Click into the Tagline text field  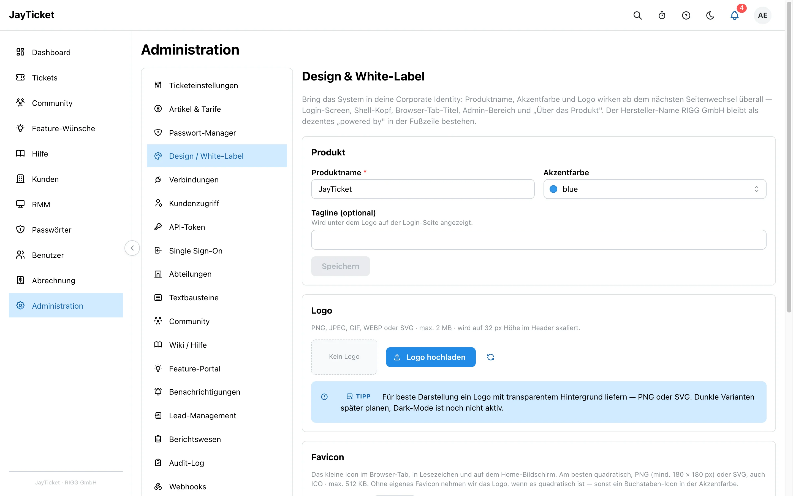coord(538,240)
